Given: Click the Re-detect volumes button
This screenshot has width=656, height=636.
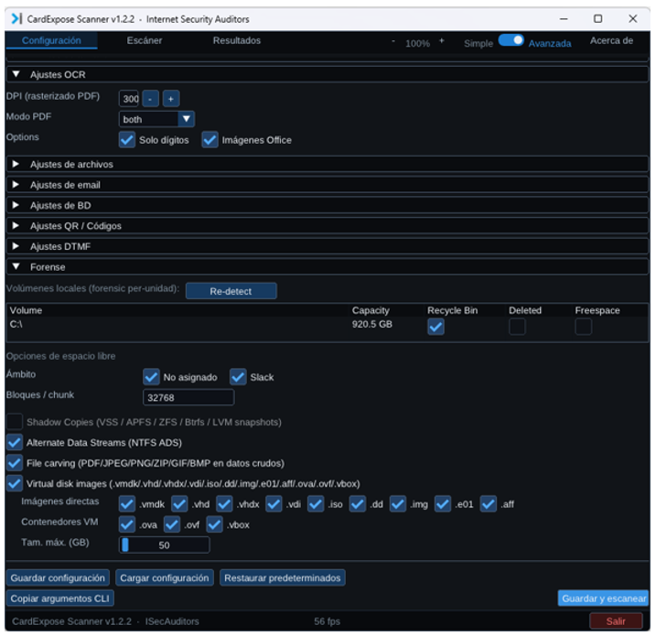Looking at the screenshot, I should tap(231, 291).
